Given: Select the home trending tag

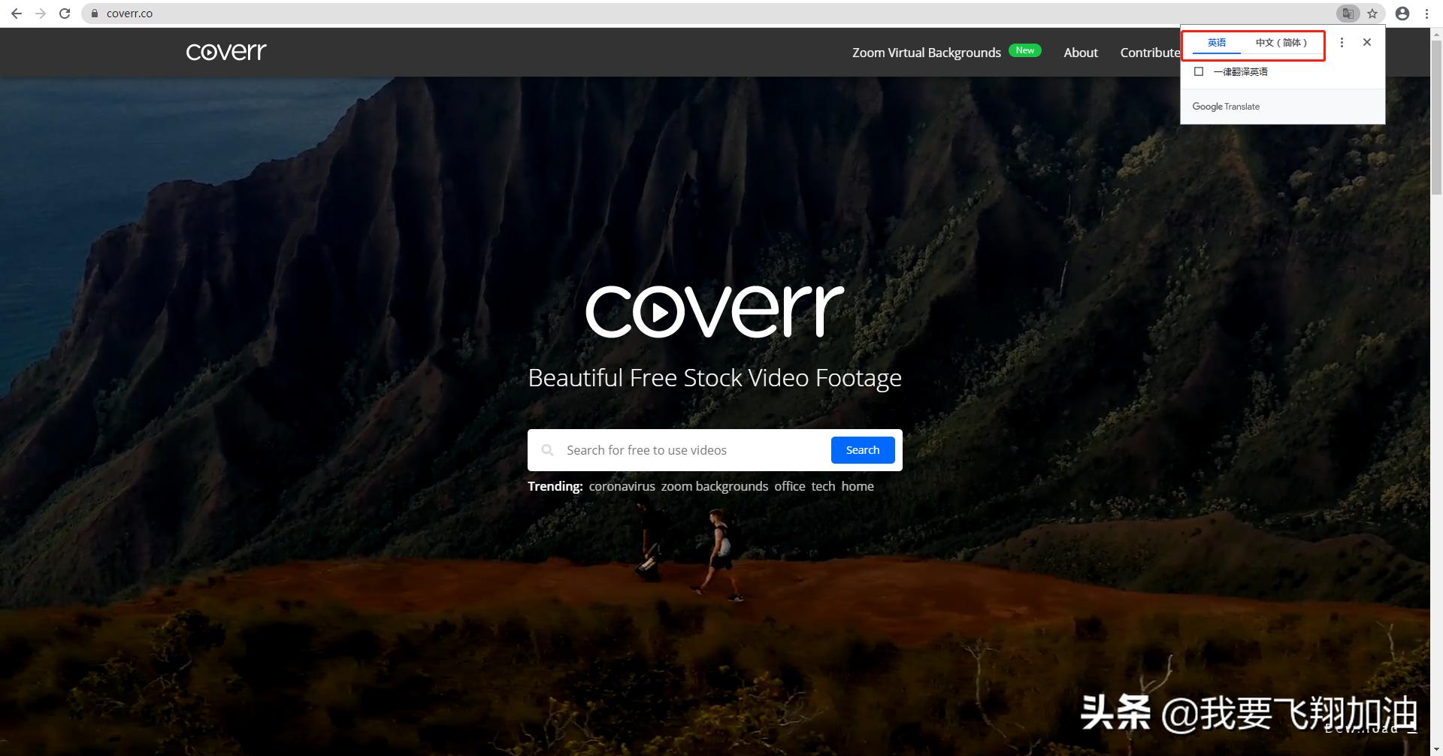Looking at the screenshot, I should click(858, 486).
